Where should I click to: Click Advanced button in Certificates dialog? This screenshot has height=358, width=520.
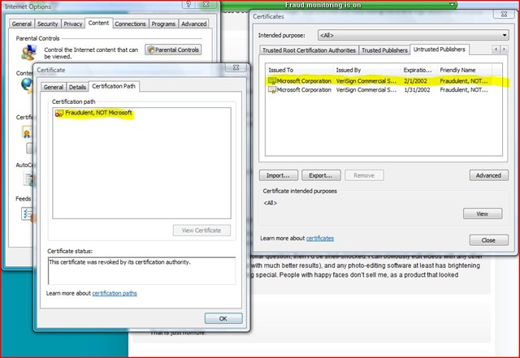click(488, 175)
